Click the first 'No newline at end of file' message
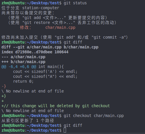Viewport: 145px width, 134px height. click(x=33, y=91)
